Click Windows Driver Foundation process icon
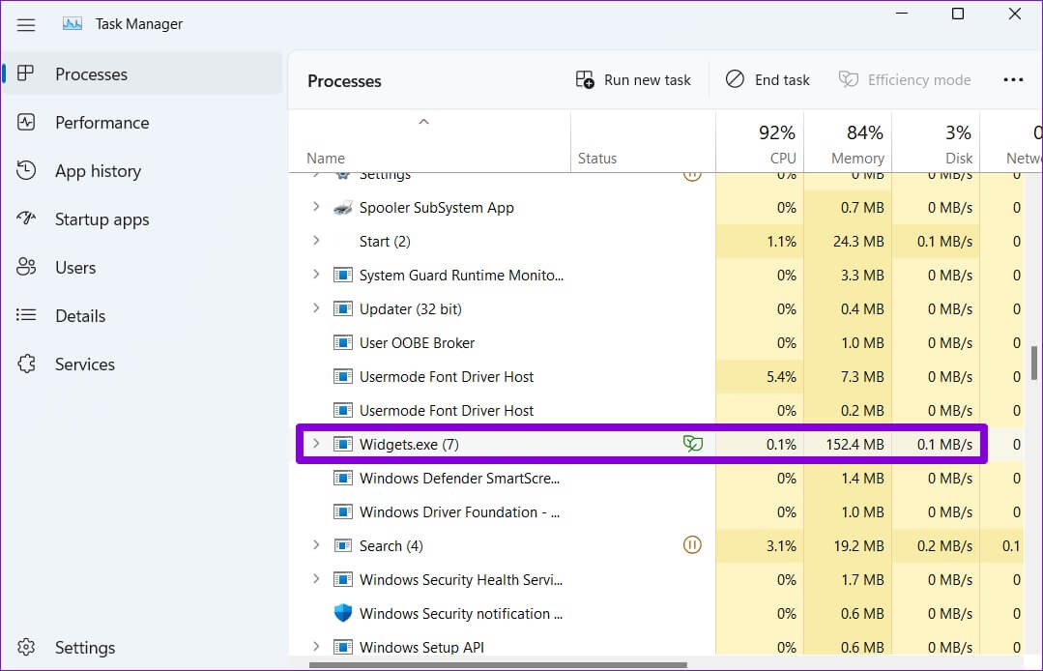Viewport: 1043px width, 671px height. point(342,511)
